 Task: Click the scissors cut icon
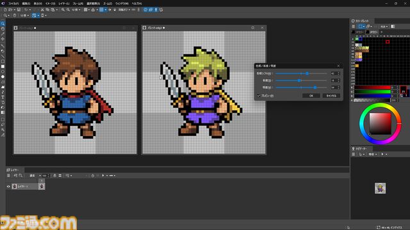(42, 10)
